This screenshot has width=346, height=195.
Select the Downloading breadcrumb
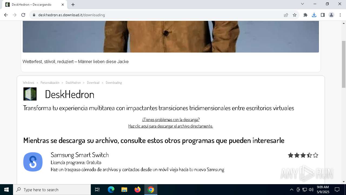114,83
